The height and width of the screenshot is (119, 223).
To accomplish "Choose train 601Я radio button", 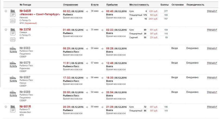I will click(x=6, y=107).
